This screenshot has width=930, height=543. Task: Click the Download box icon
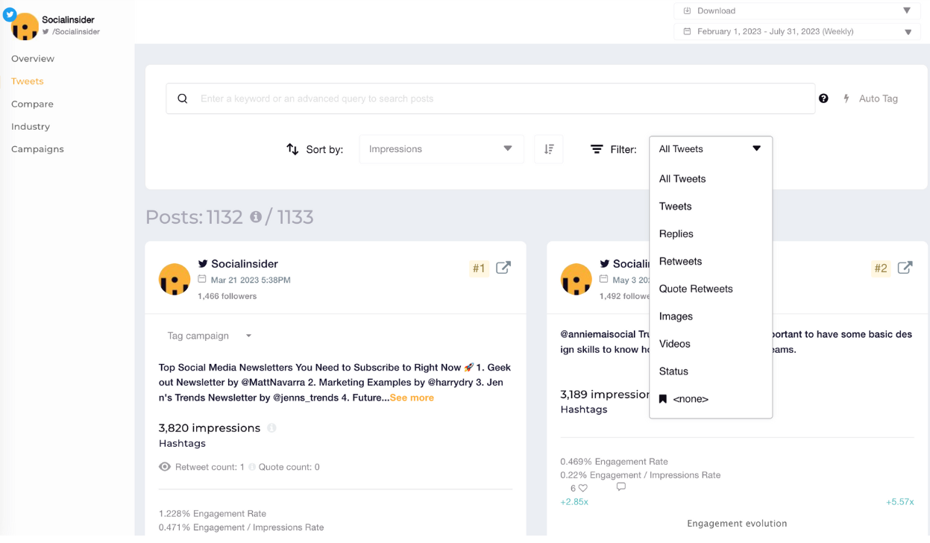coord(687,11)
